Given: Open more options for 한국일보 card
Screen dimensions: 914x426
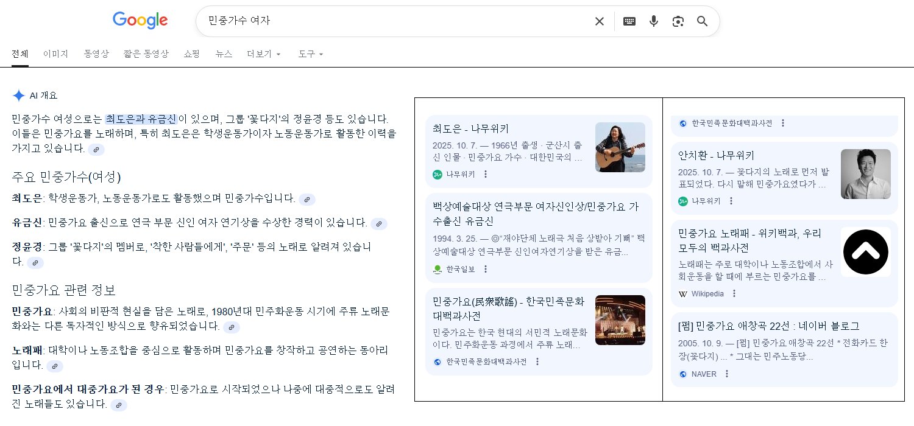Looking at the screenshot, I should pos(486,269).
